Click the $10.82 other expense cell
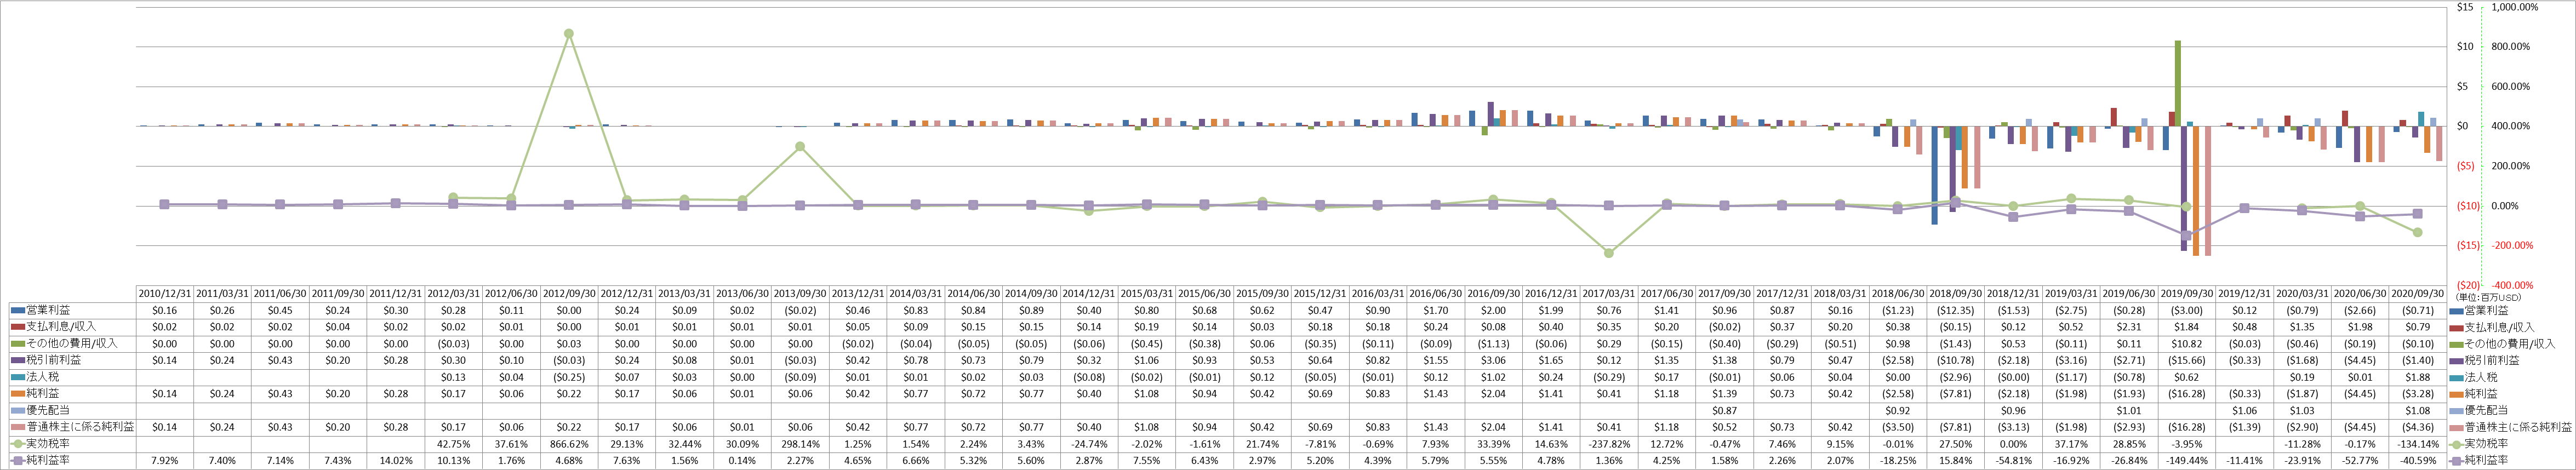Screen dimensions: 2576x470 pos(2187,344)
